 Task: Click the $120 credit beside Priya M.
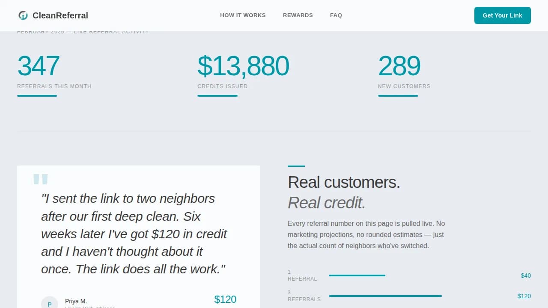pyautogui.click(x=225, y=299)
